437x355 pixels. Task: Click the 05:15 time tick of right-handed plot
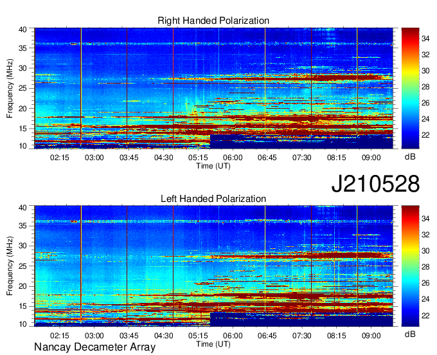tap(198, 158)
